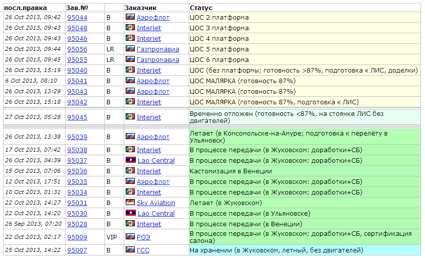This screenshot has width=425, height=258.
Task: Click РОЭ customer link
Action: click(143, 237)
